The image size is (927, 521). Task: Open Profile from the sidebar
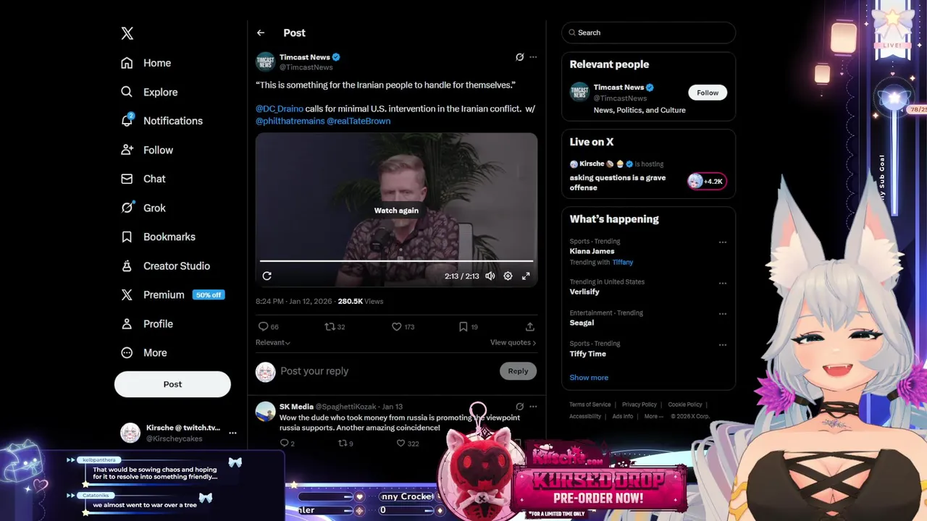coord(148,323)
